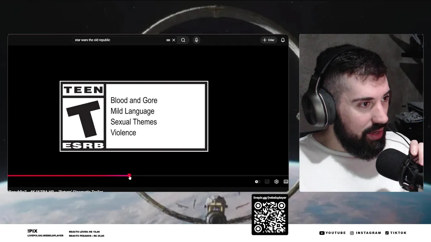Activate voice search microphone icon
Viewport: 431px width, 242px height.
point(196,40)
